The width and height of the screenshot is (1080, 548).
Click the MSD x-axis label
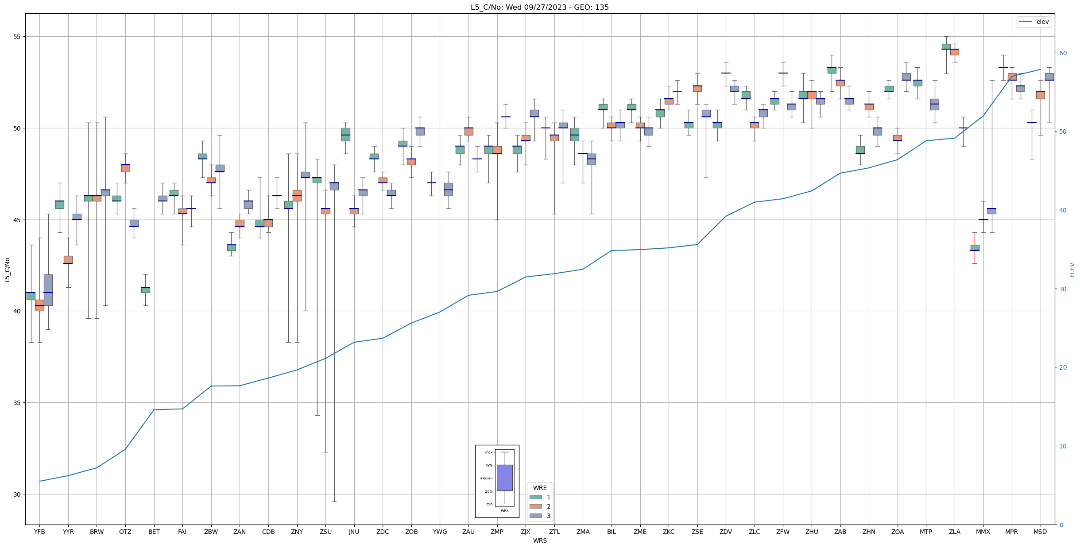coord(1040,532)
